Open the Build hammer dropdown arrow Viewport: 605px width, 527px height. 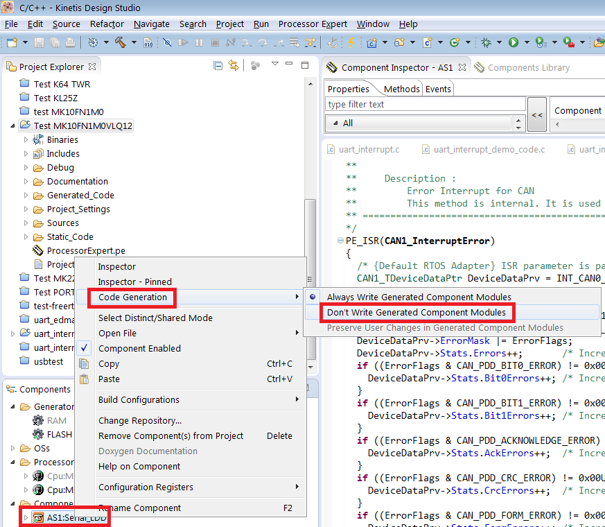134,42
